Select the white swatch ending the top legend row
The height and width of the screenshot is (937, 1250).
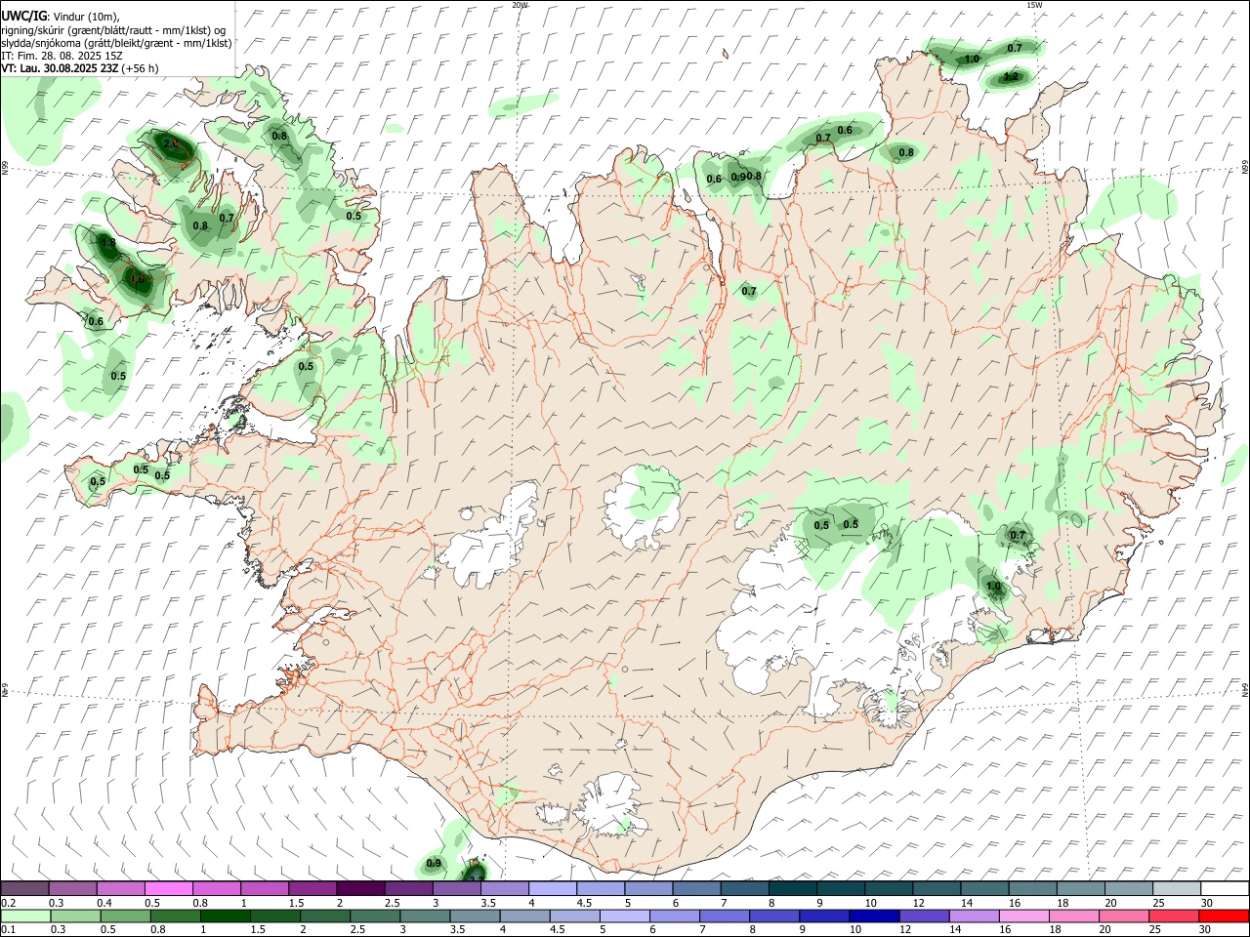pyautogui.click(x=1225, y=888)
